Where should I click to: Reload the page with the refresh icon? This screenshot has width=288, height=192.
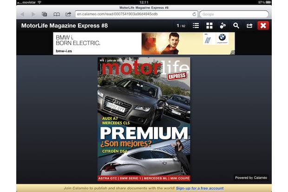[x=194, y=14]
